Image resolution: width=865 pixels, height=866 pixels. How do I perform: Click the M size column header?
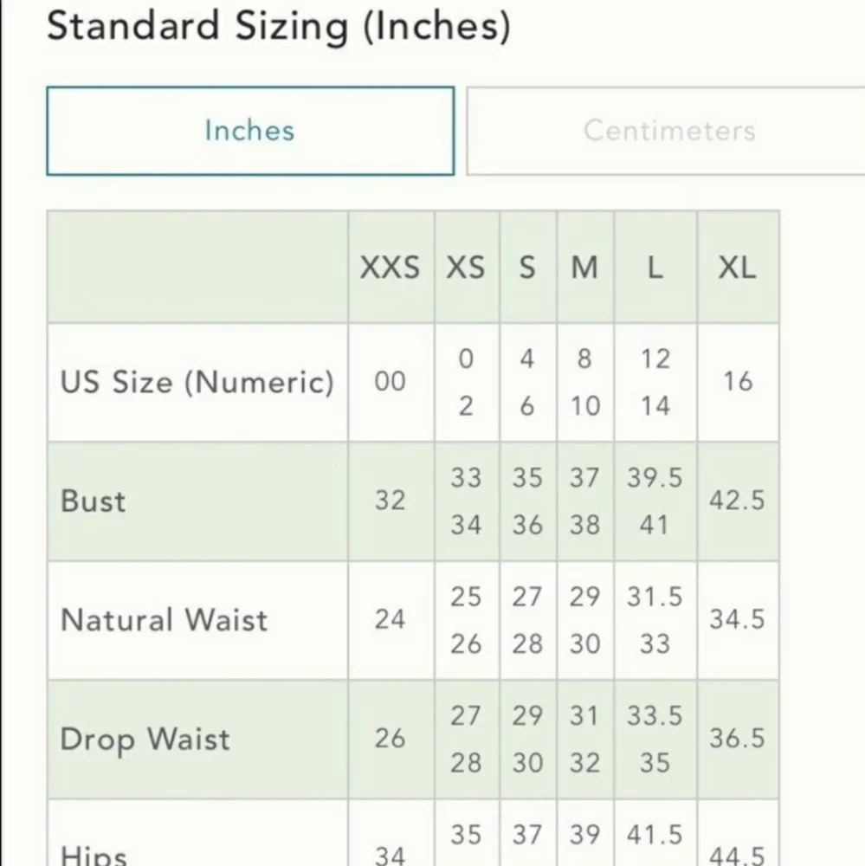[x=584, y=268]
